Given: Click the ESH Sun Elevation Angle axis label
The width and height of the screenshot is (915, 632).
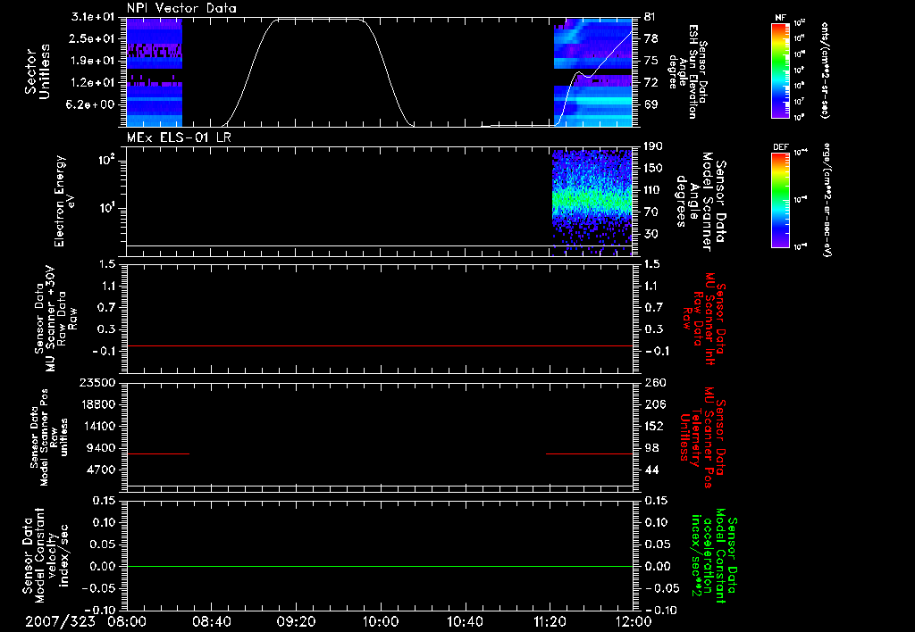Looking at the screenshot, I should (687, 71).
